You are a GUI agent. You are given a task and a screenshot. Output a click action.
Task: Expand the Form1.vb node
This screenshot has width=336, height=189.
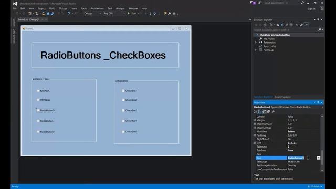(x=256, y=50)
